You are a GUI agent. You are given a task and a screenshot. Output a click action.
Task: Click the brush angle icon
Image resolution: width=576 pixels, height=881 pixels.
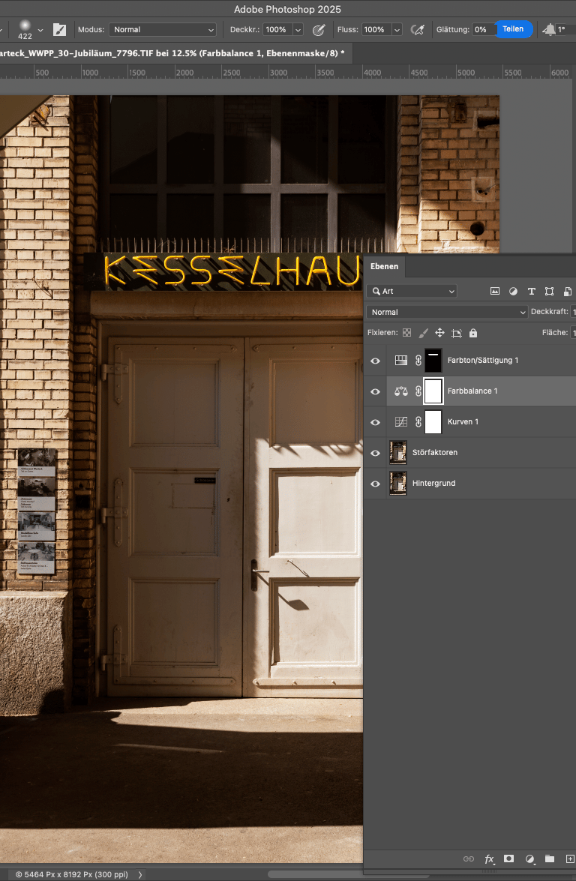(x=549, y=30)
